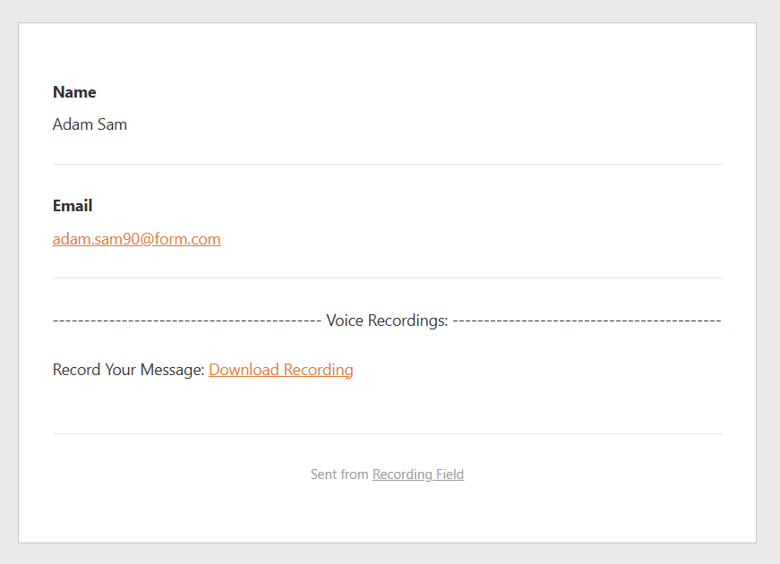Click the divider line below Adam Sam

pyautogui.click(x=387, y=165)
